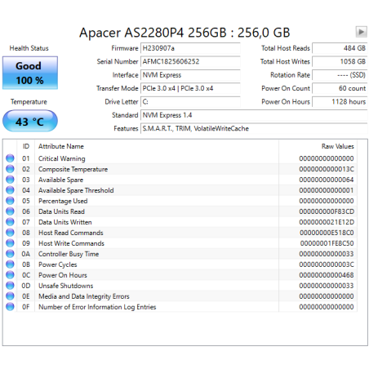
Task: Click raw value 00000000E518C0
Action: [x=327, y=233]
